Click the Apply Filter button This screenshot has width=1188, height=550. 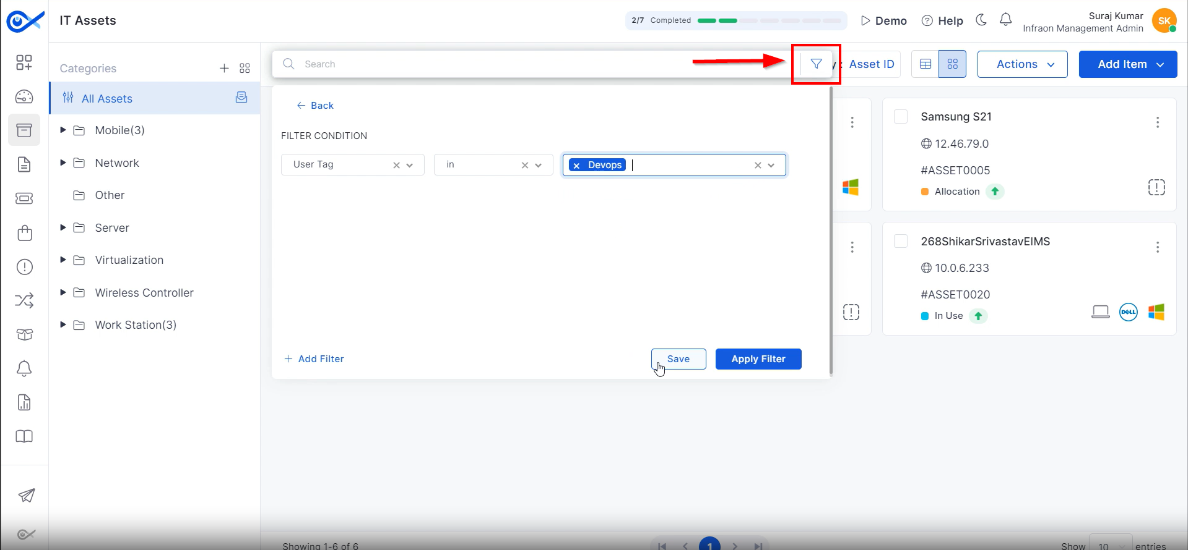point(758,359)
